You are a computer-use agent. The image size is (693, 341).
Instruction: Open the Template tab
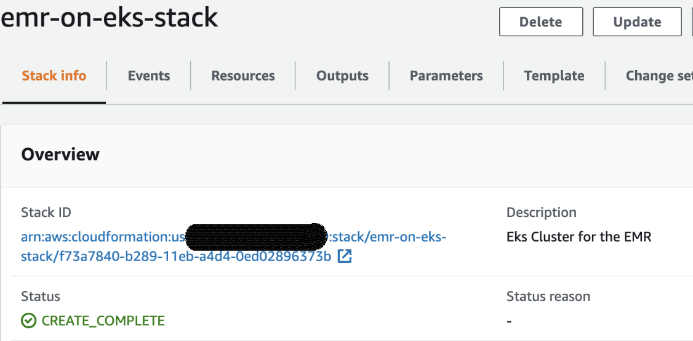[554, 76]
